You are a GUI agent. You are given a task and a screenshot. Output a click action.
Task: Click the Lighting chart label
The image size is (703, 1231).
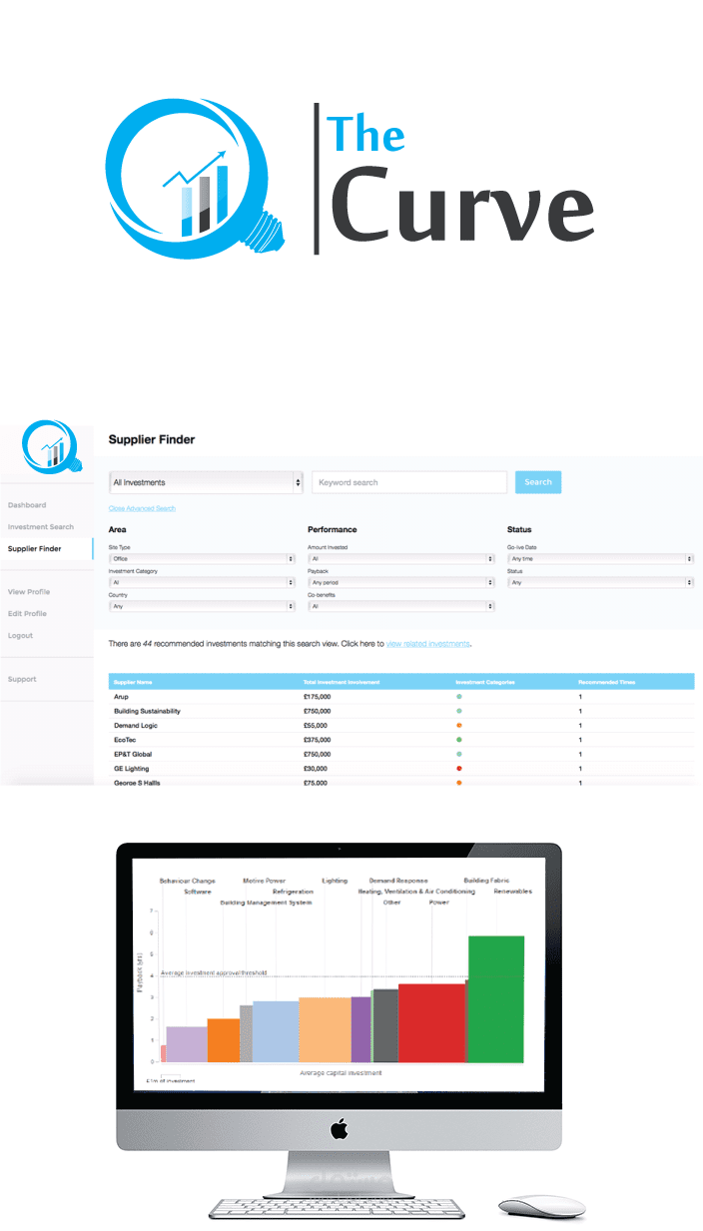tap(335, 881)
